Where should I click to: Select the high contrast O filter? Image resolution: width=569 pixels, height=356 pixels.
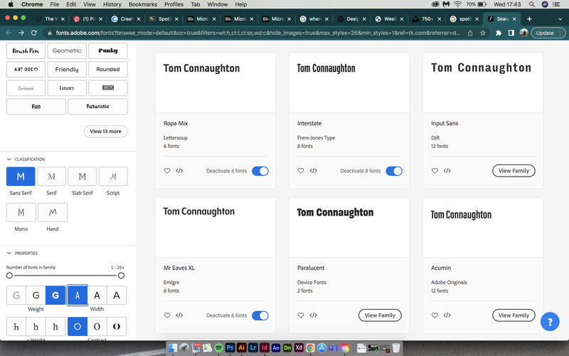[117, 326]
